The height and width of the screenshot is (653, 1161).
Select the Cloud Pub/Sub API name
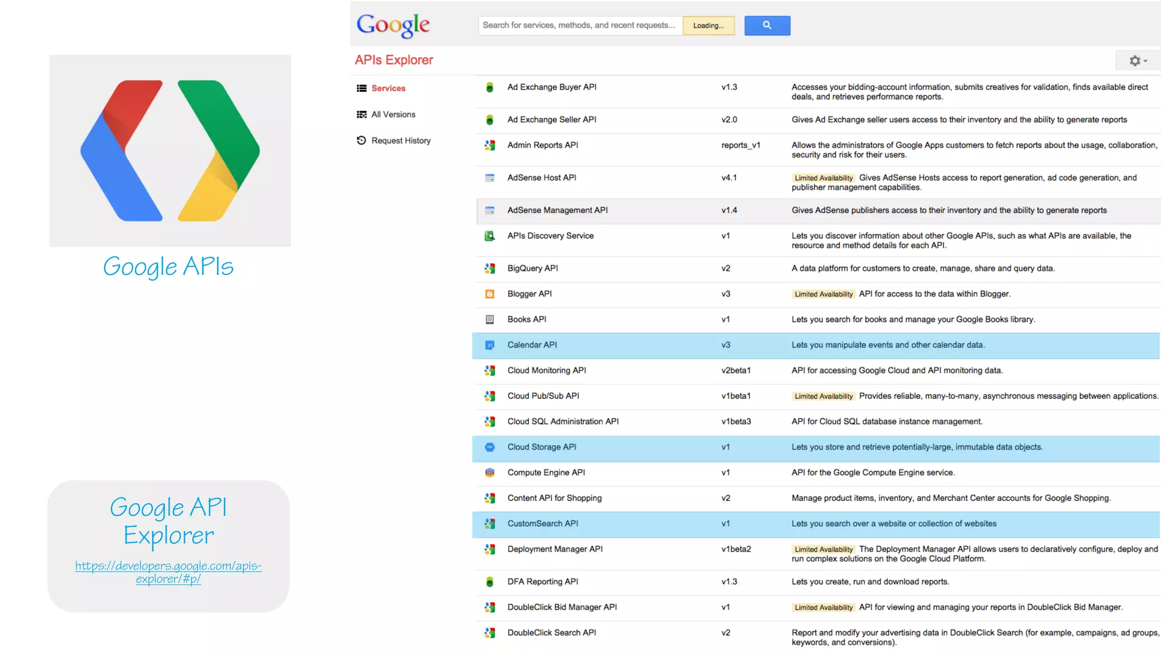click(543, 396)
